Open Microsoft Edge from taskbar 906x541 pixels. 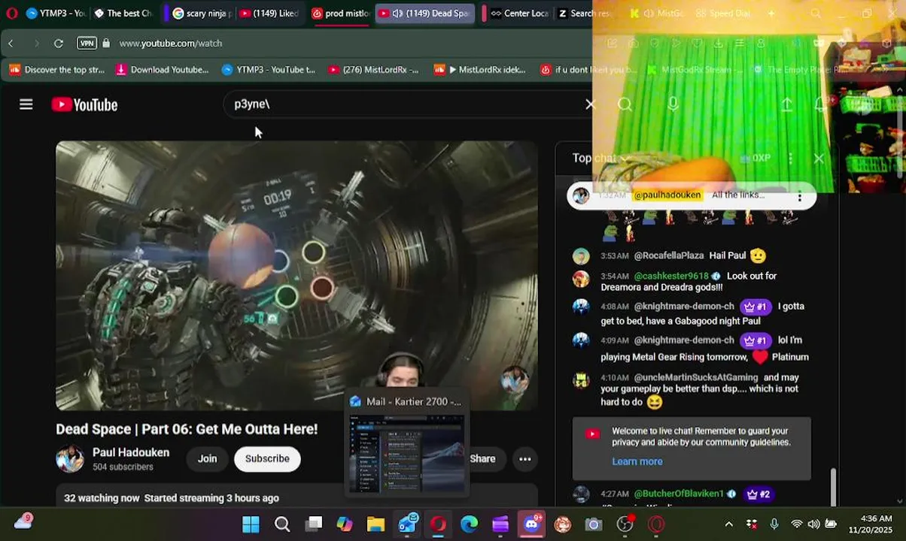(x=470, y=524)
